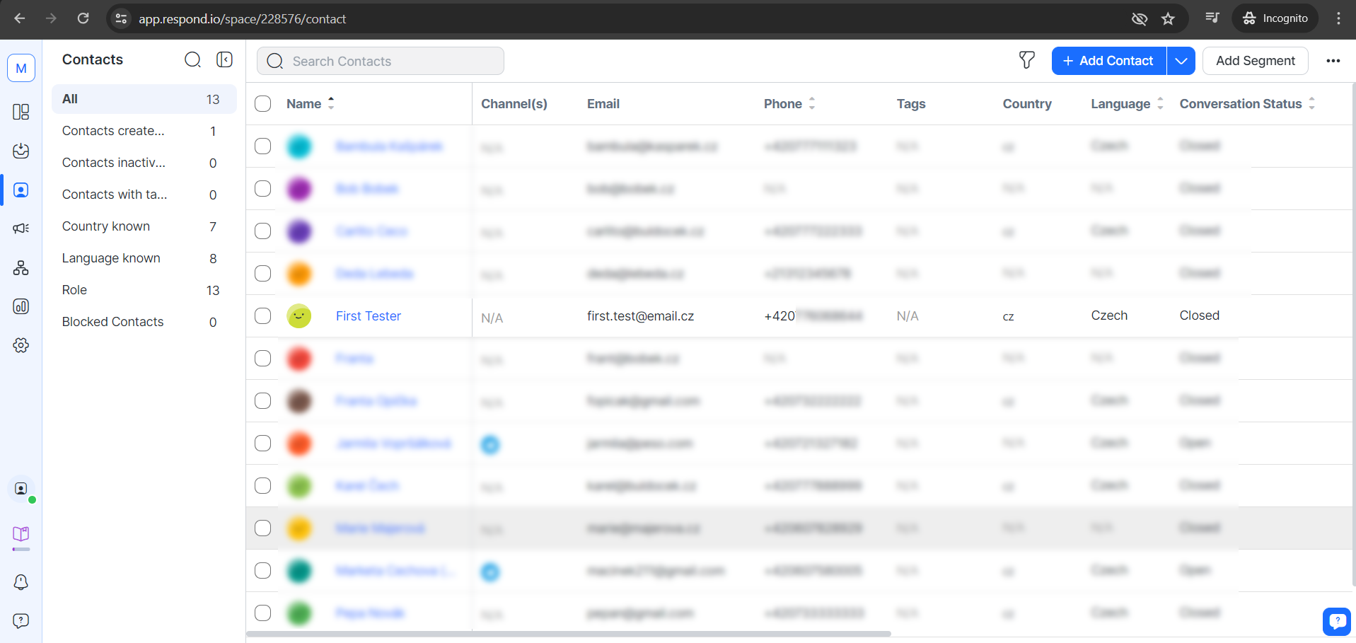Click the segment search magnifier icon
The height and width of the screenshot is (643, 1356).
pos(192,60)
